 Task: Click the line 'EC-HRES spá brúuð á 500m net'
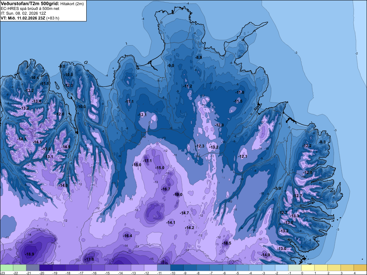pos(30,8)
